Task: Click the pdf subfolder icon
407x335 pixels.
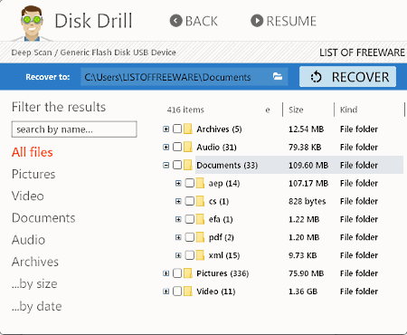Action: point(200,237)
